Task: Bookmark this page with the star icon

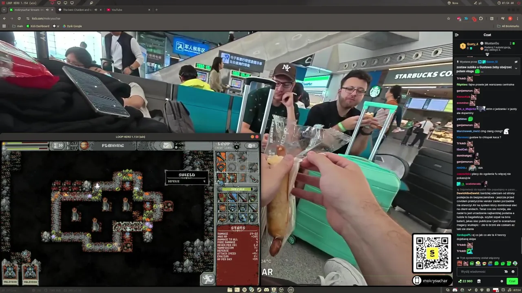Action: pos(449,18)
